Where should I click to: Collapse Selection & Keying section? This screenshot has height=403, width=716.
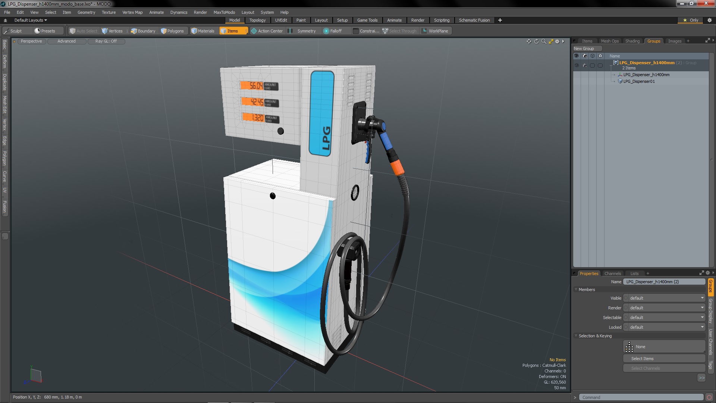576,336
